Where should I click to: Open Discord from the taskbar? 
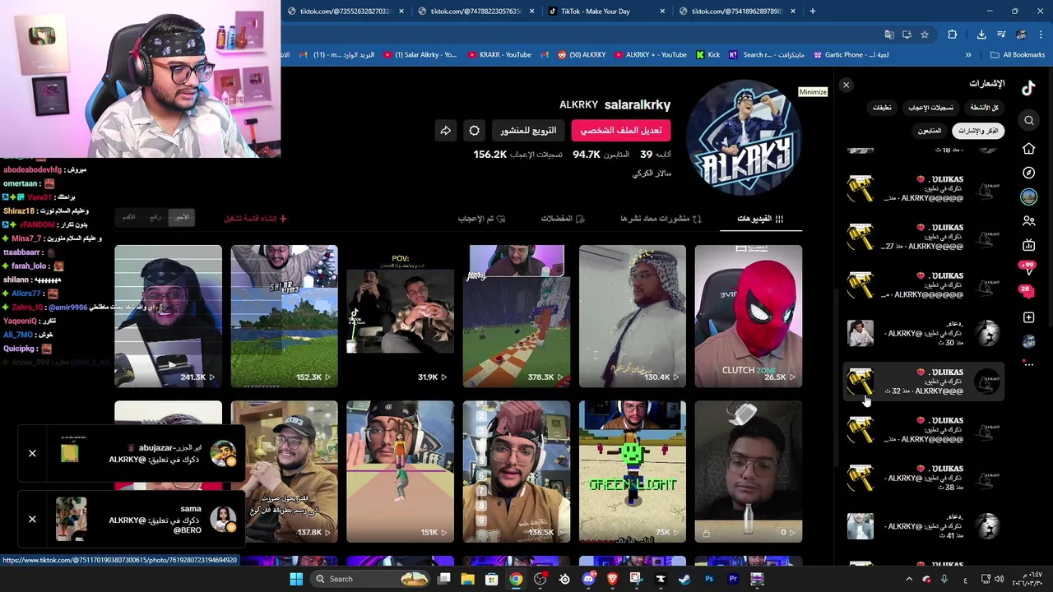coord(588,579)
